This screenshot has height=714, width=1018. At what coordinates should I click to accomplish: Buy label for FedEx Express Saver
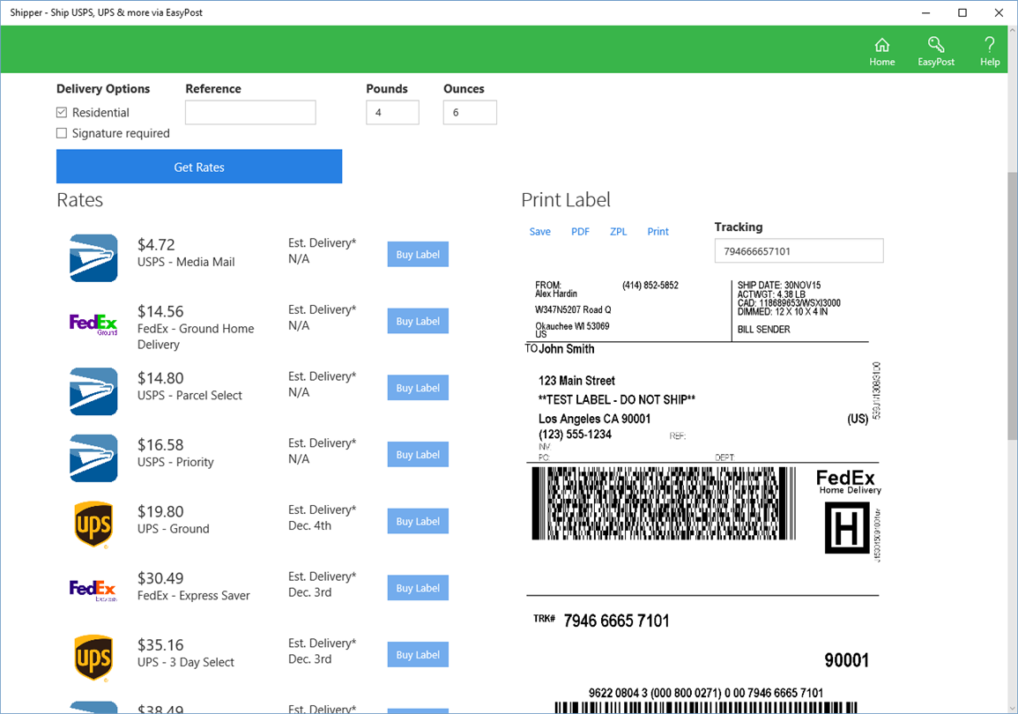[418, 588]
